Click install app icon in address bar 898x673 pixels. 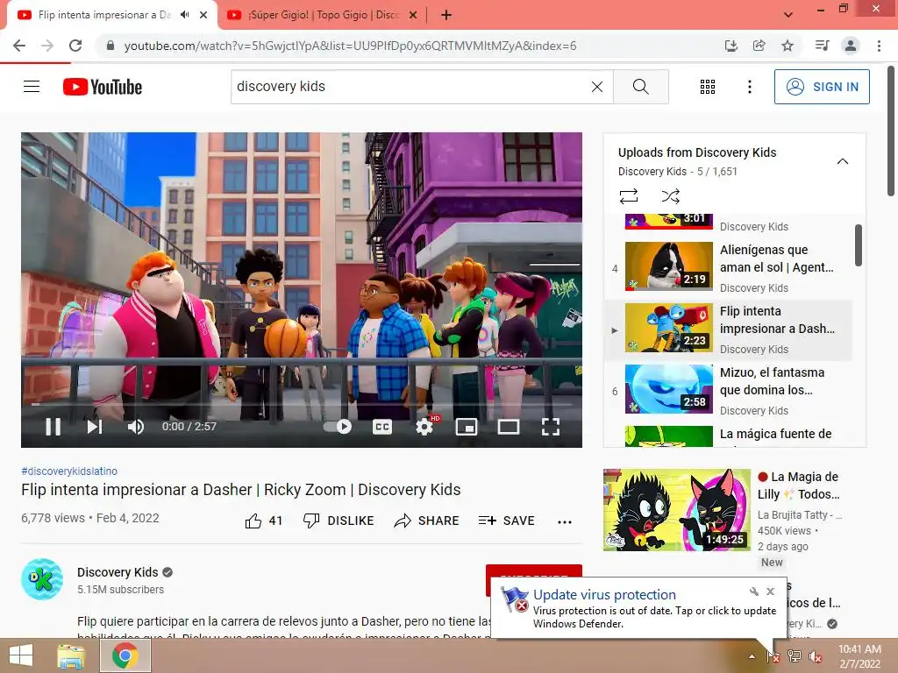[x=731, y=46]
